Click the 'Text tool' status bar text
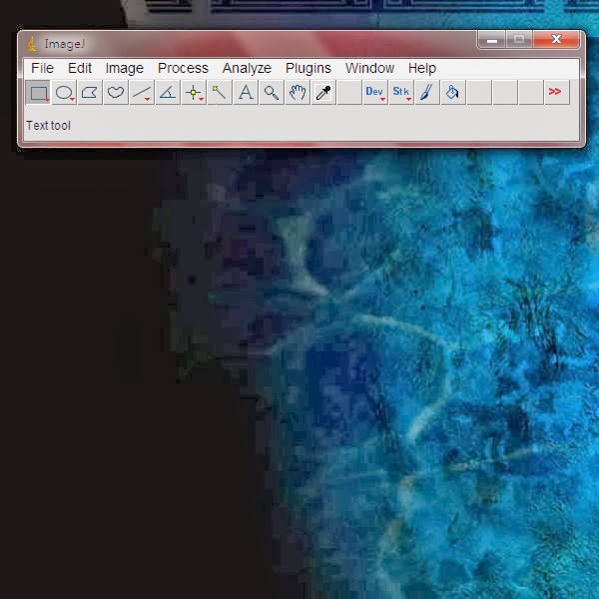Screen dimensions: 599x599 tap(49, 126)
